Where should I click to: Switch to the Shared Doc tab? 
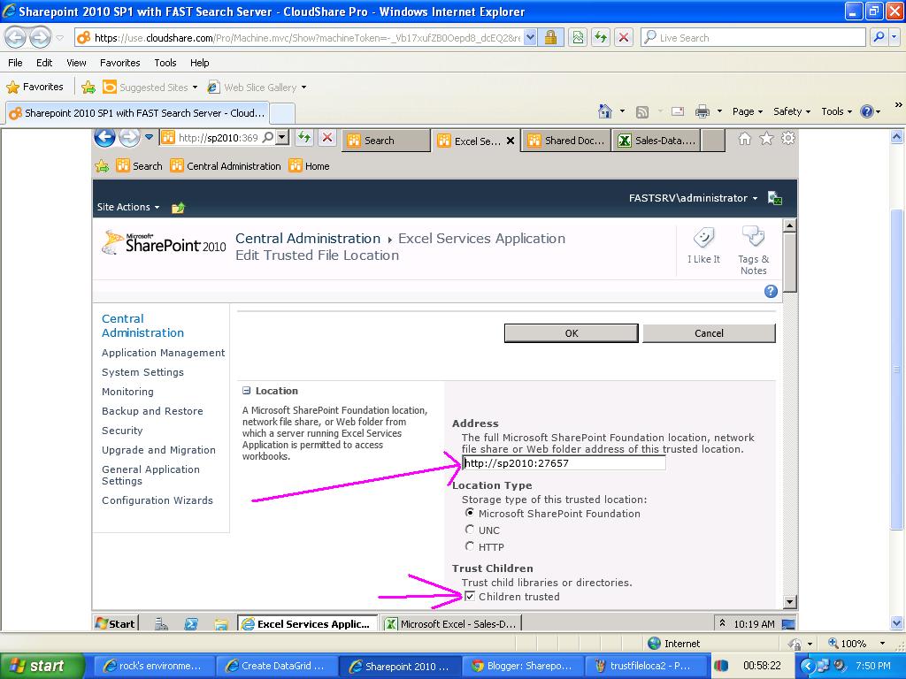point(565,140)
